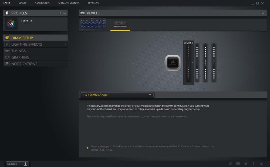Add a new profile with the plus icon

60,13
